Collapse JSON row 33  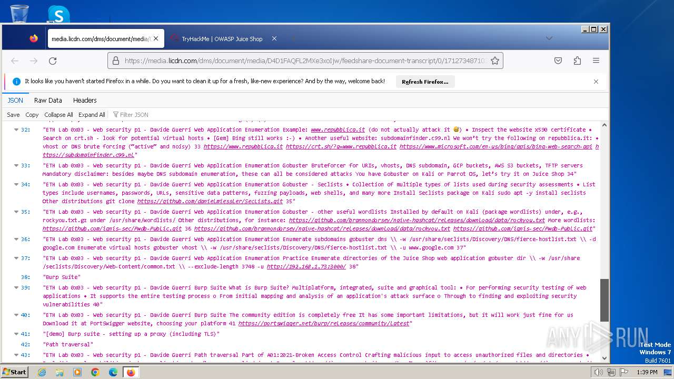[x=16, y=166]
